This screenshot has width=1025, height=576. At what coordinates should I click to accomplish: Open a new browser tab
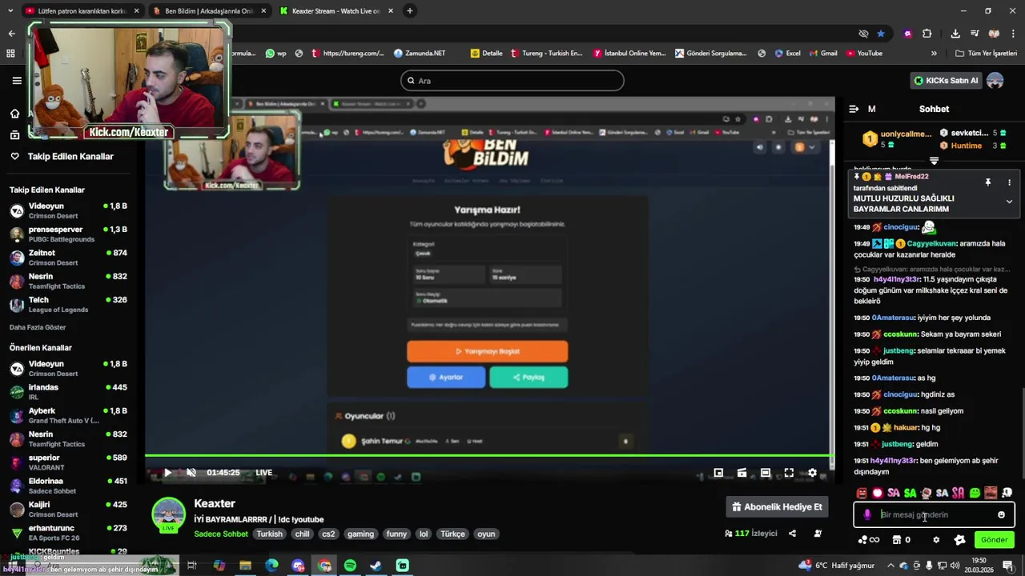coord(410,11)
